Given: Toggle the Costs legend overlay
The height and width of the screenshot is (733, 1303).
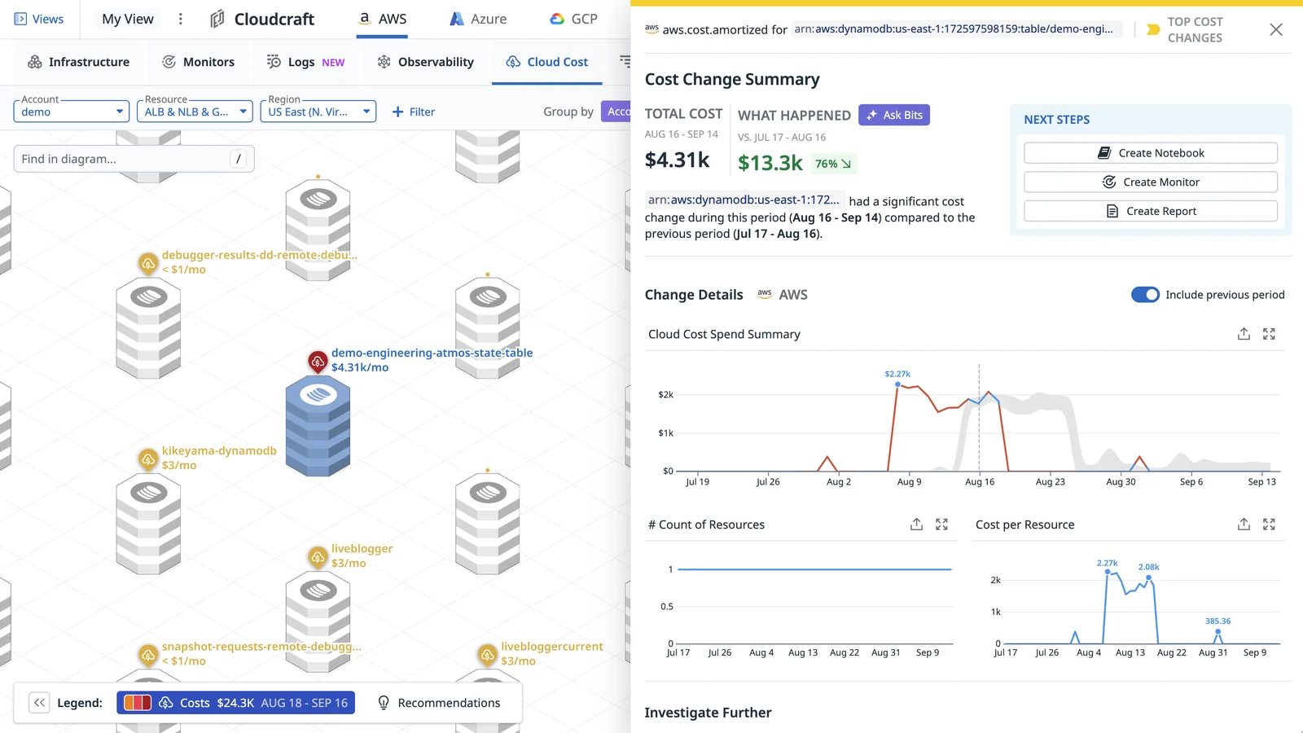Looking at the screenshot, I should [x=235, y=703].
